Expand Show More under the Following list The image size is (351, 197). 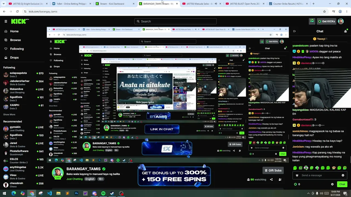point(9,114)
